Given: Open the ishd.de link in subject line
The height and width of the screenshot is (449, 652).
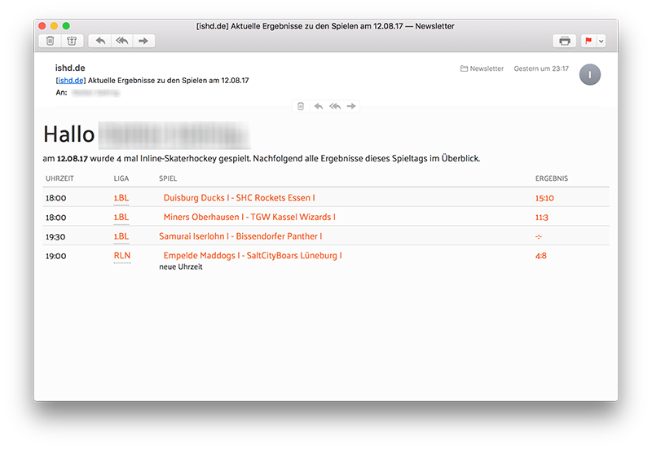Looking at the screenshot, I should coord(71,80).
